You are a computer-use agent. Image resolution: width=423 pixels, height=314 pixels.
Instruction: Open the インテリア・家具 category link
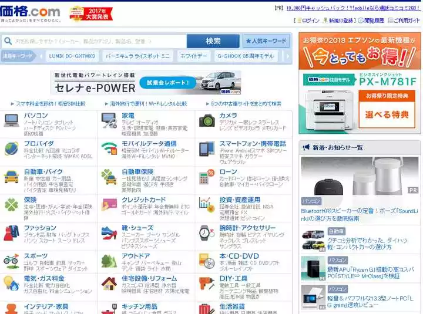[x=46, y=306]
